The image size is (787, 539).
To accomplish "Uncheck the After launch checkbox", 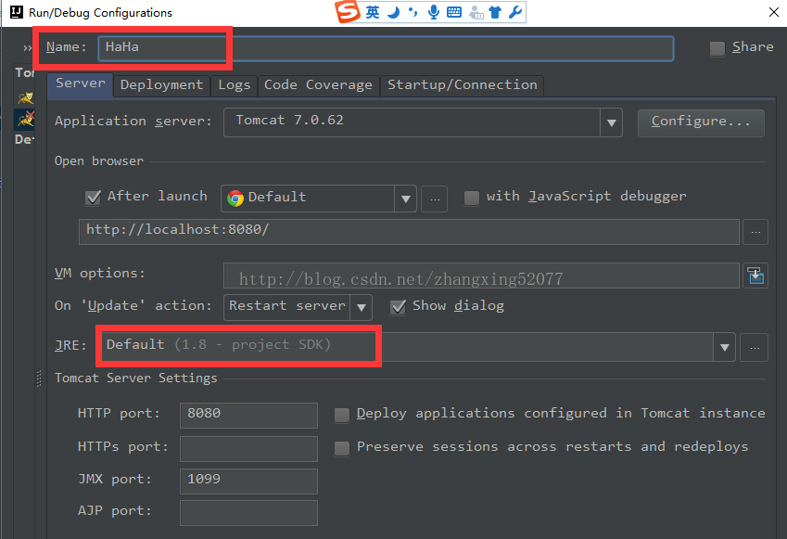I will coord(94,198).
